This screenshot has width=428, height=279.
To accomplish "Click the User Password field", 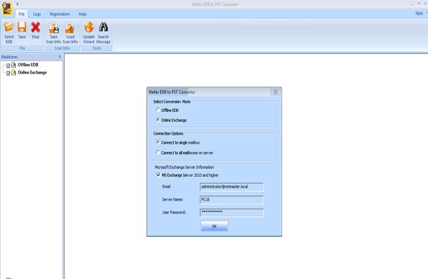I will 232,213.
